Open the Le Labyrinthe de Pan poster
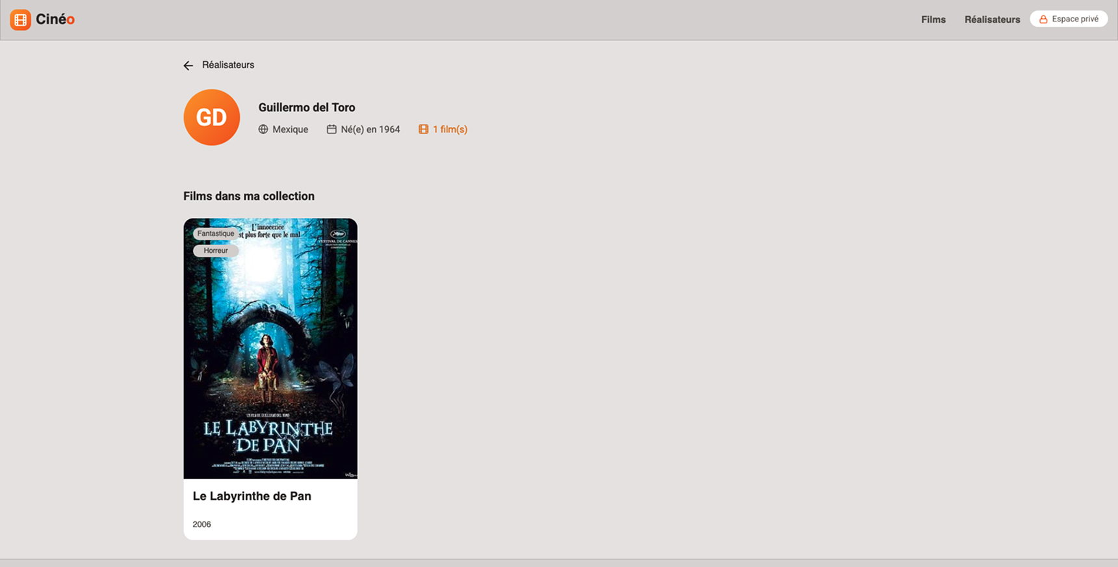 [270, 349]
